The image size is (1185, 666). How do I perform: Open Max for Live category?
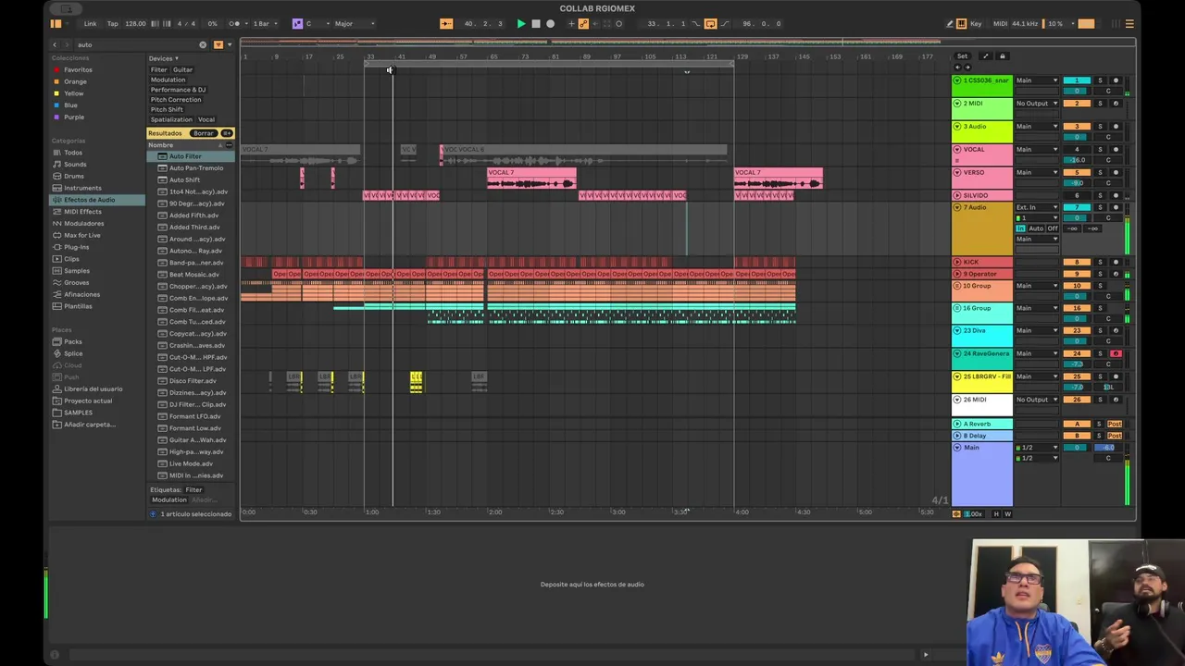pos(82,235)
